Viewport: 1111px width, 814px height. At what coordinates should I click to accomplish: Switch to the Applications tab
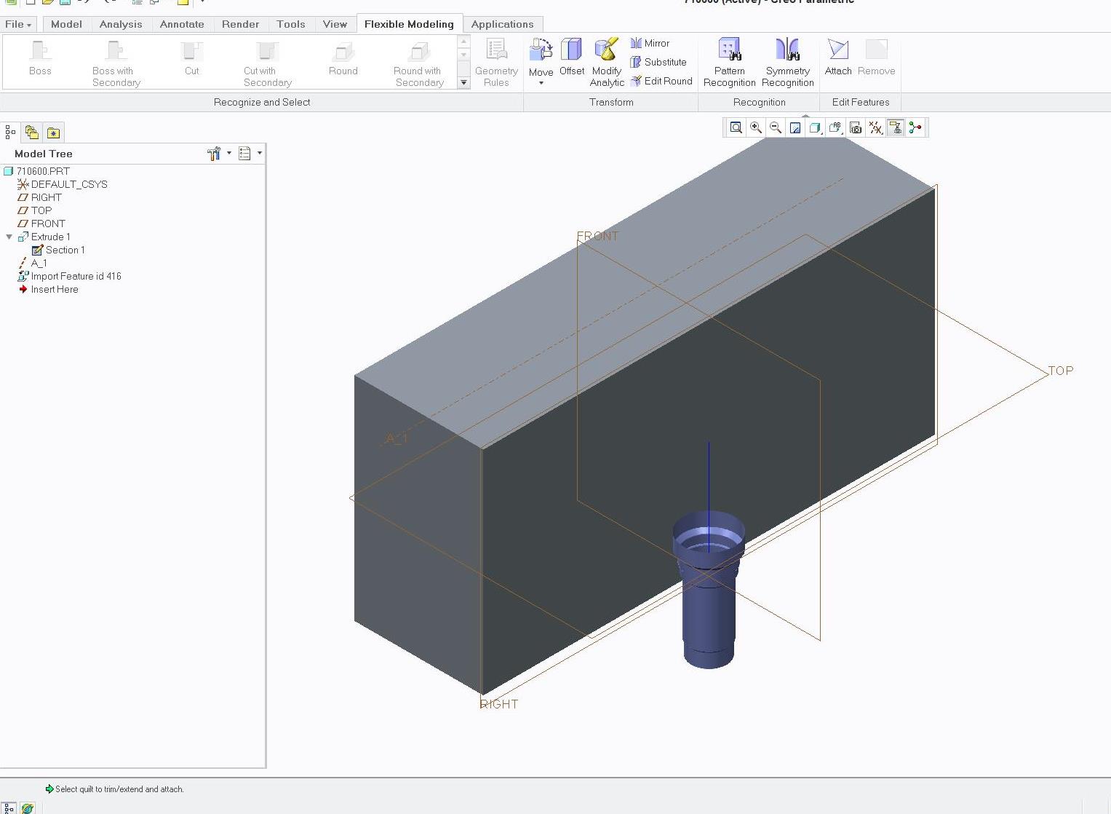[x=502, y=24]
